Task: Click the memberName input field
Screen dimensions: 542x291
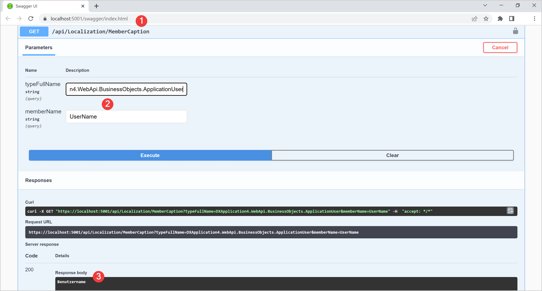Action: point(126,117)
